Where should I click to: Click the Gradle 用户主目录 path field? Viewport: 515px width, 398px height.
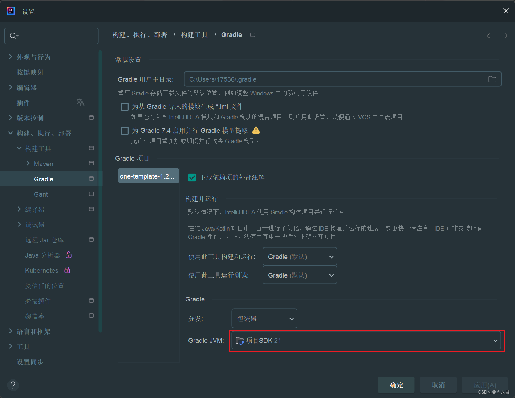coord(343,79)
